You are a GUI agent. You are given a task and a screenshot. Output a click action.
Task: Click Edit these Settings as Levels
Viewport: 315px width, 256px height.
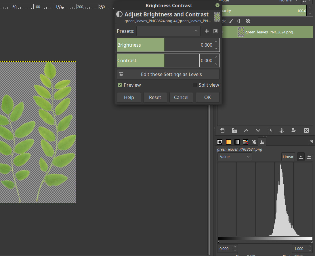point(168,74)
